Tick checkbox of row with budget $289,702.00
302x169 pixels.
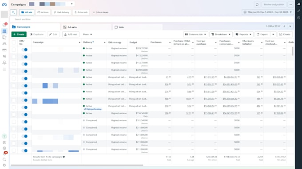pos(14,50)
